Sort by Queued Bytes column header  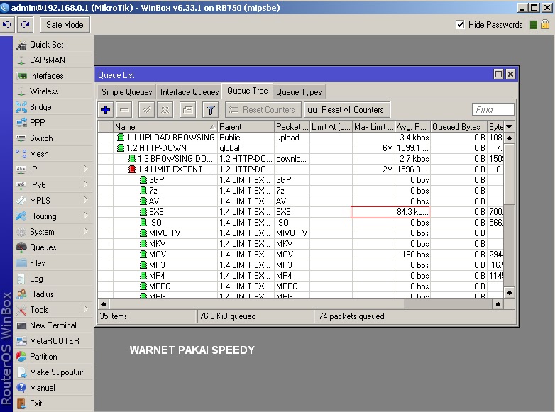tap(458, 127)
